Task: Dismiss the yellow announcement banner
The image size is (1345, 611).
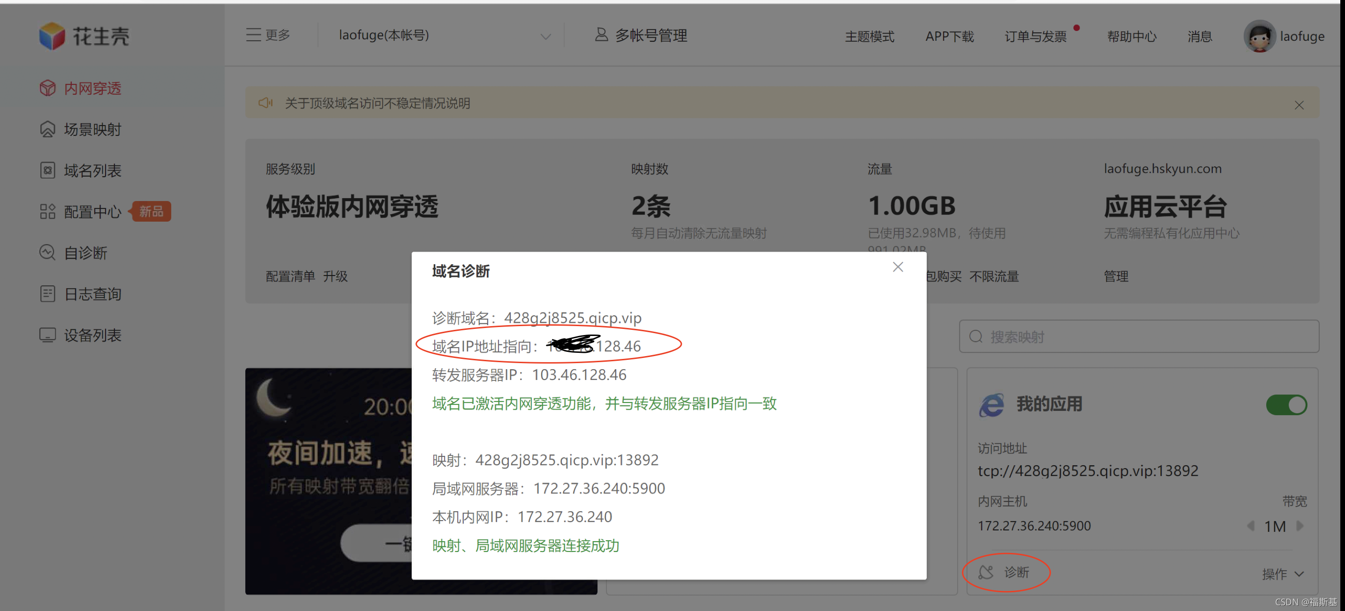Action: coord(1299,105)
